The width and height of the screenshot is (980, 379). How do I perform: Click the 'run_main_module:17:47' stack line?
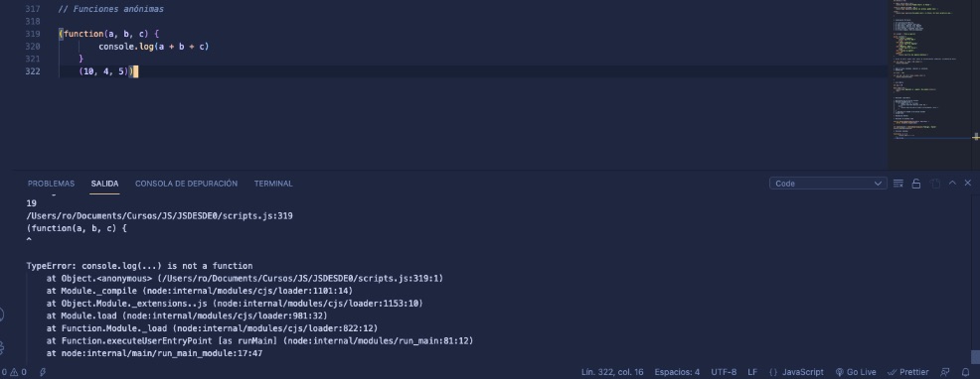coord(154,353)
